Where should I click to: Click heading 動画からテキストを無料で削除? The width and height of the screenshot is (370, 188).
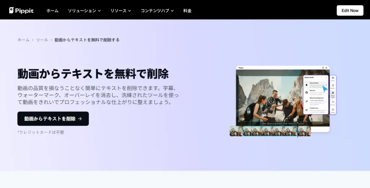[93, 74]
